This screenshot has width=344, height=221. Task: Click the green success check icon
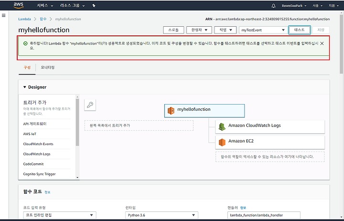(25, 43)
